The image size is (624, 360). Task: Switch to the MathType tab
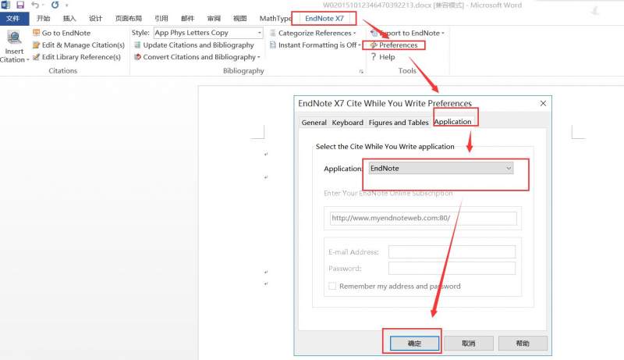(275, 18)
